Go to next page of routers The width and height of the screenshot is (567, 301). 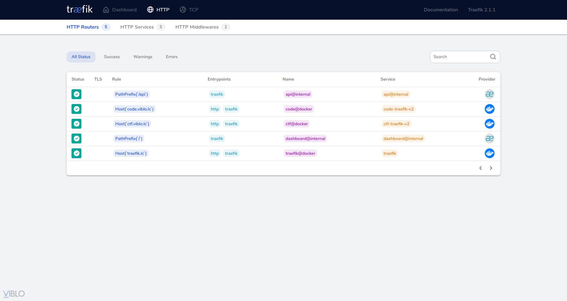491,168
